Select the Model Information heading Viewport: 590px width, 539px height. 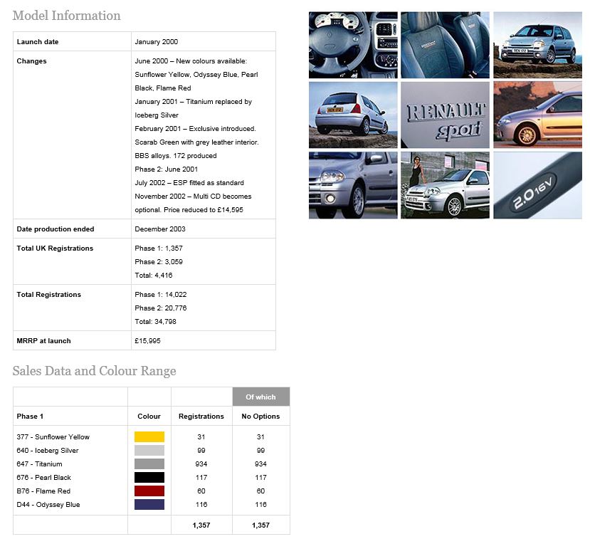pyautogui.click(x=67, y=16)
